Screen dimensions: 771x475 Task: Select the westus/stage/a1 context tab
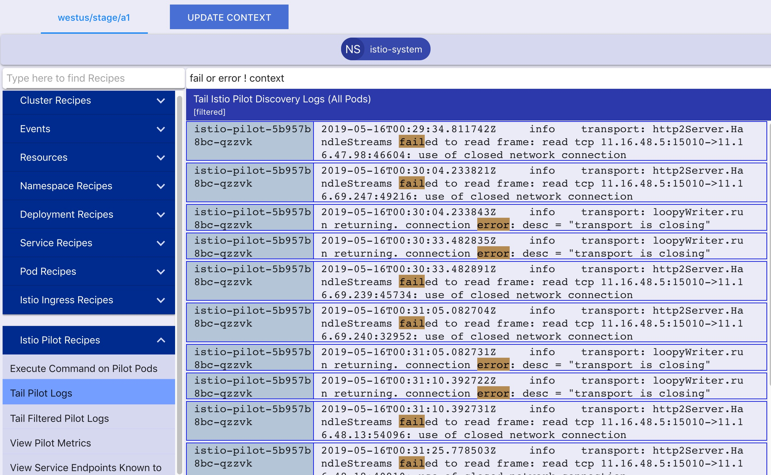click(94, 18)
